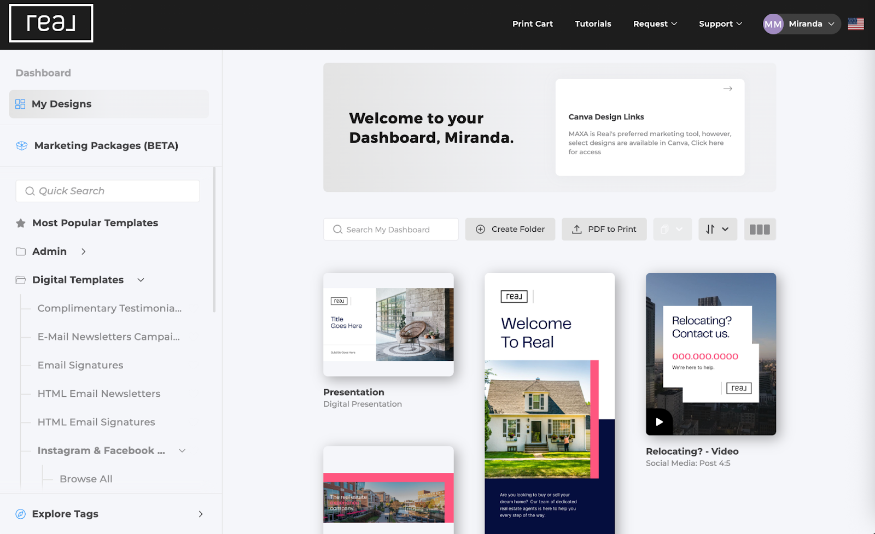Viewport: 875px width, 534px height.
Task: Click the Search My Dashboard field
Action: pos(390,230)
